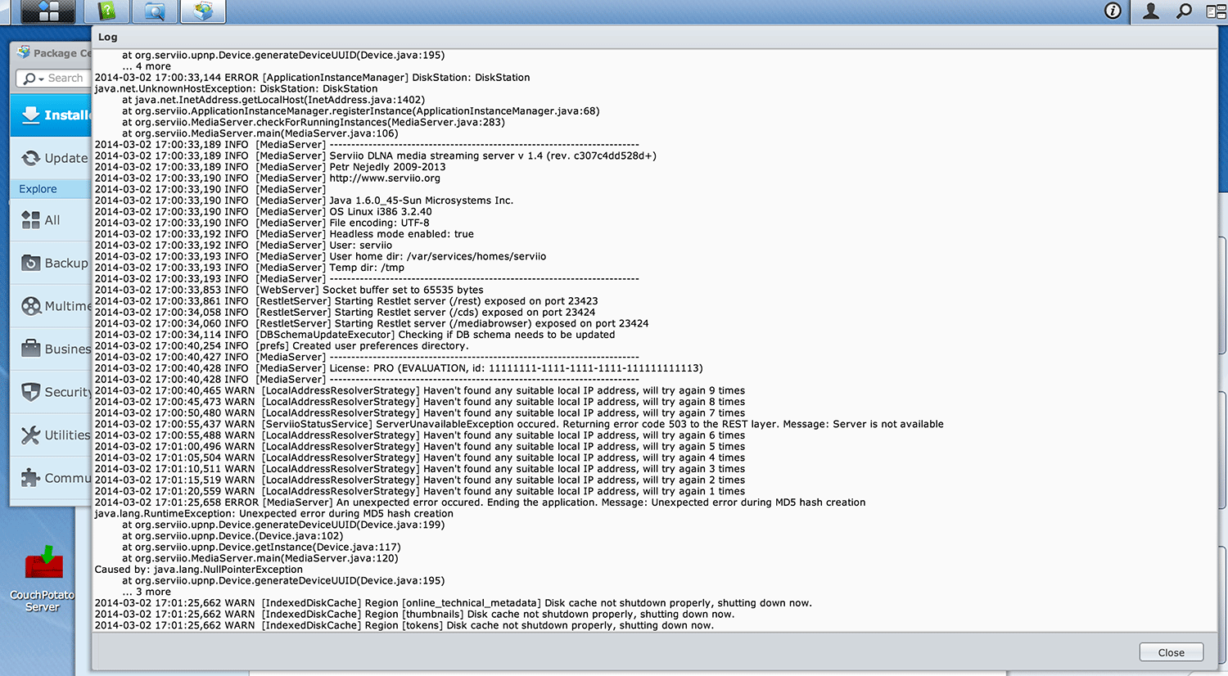Select the 'Socket buffer set to 65535 bytes' line

[289, 290]
